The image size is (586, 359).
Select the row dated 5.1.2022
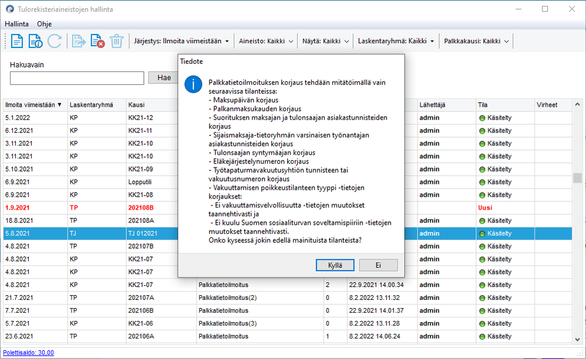(x=288, y=118)
